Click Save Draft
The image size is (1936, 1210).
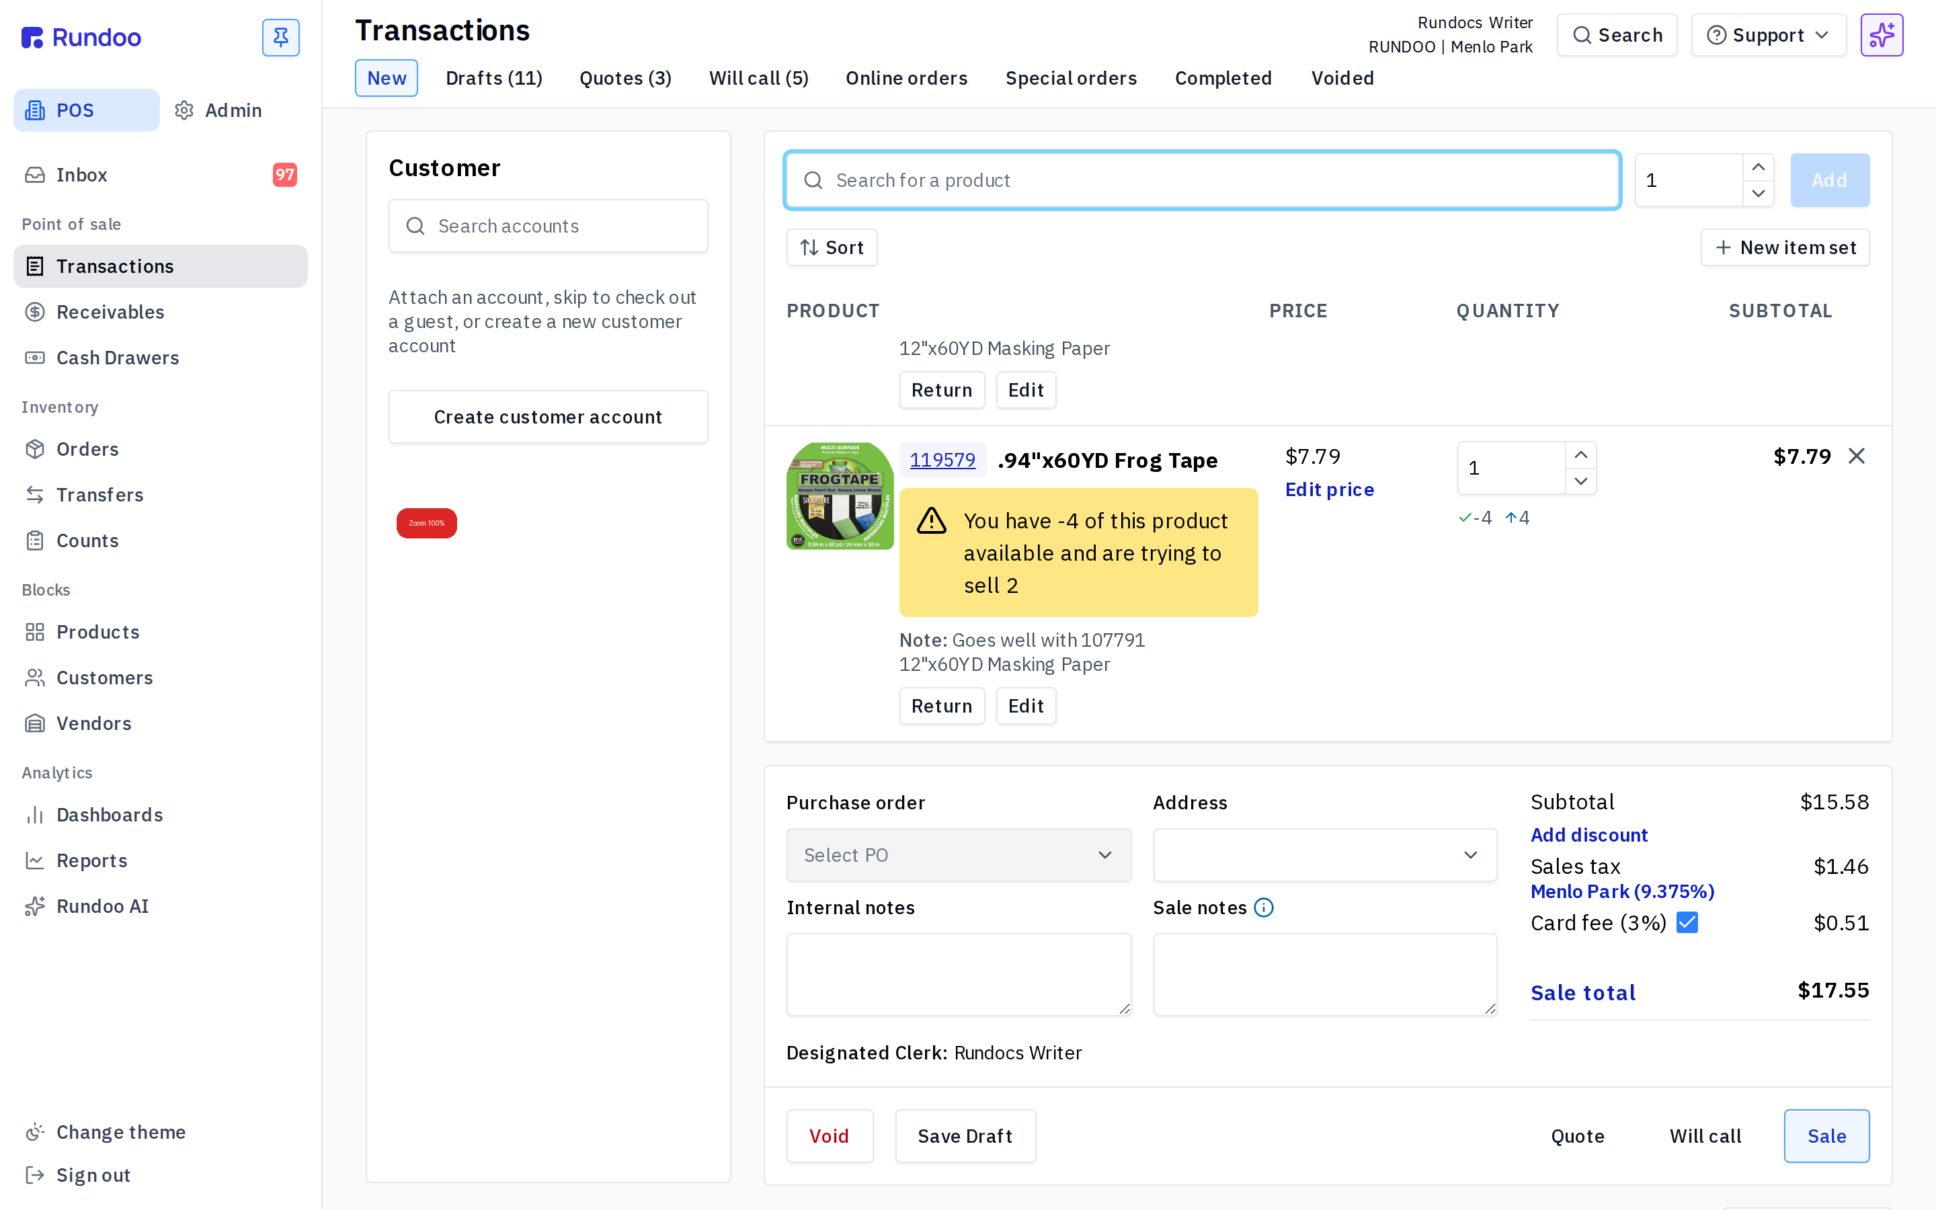tap(965, 1135)
